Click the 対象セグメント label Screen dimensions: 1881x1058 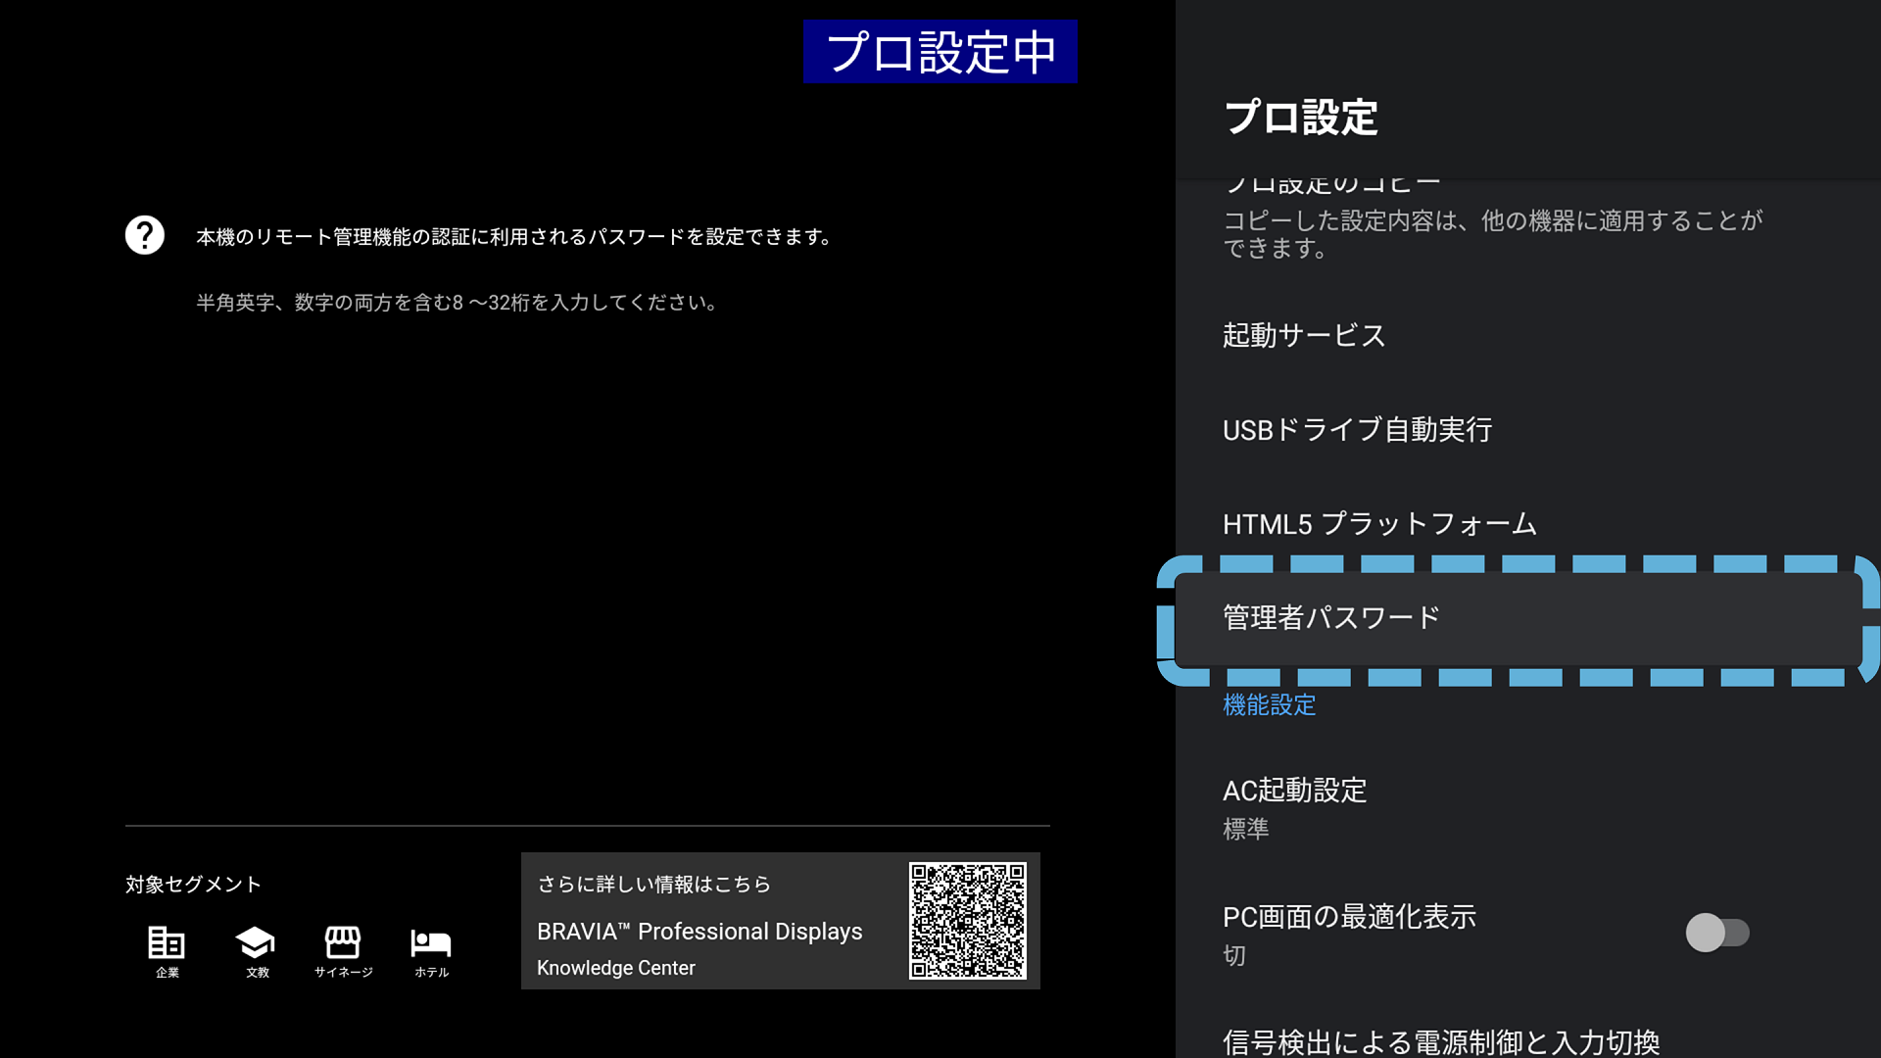[x=193, y=885]
